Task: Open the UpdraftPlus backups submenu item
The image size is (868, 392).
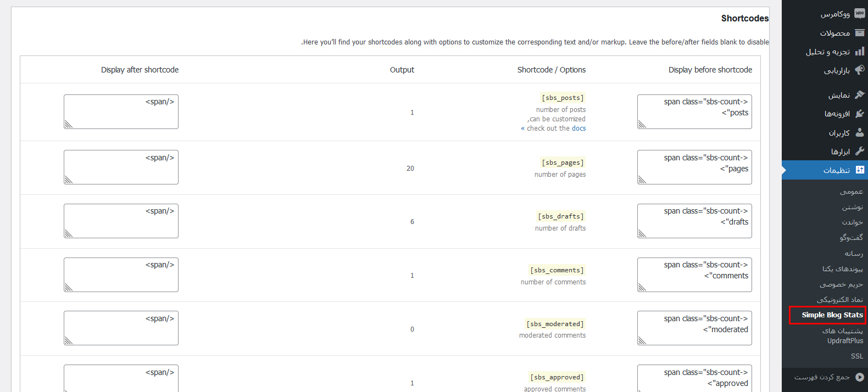Action: (842, 336)
